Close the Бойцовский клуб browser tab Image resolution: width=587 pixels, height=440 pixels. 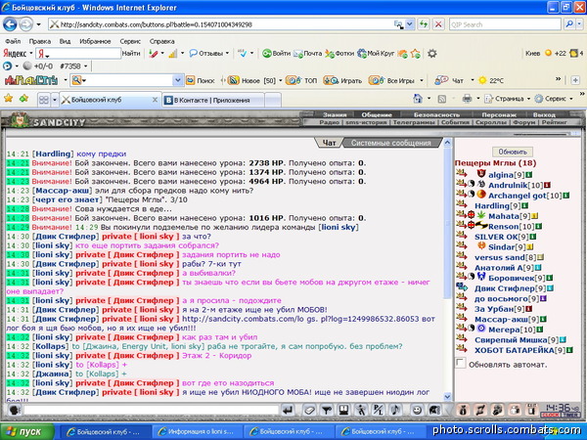pyautogui.click(x=155, y=100)
